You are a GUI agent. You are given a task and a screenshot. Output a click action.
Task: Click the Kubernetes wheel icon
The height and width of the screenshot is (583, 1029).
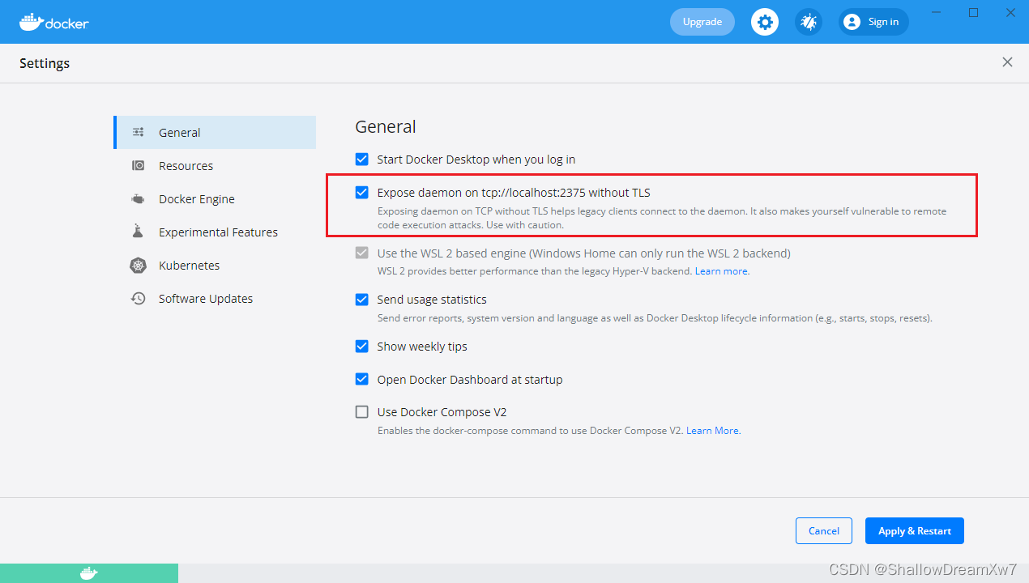point(139,265)
